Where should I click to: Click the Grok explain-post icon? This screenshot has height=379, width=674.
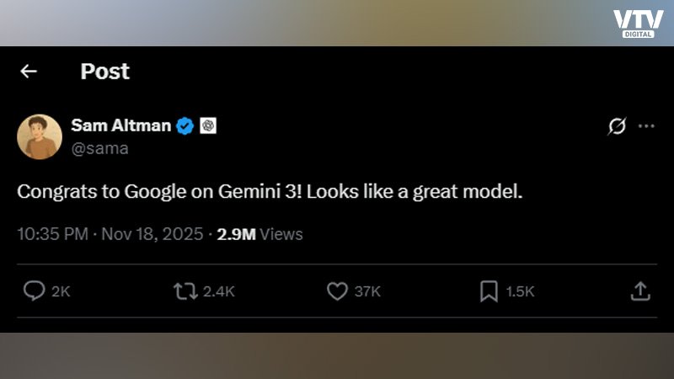pos(617,125)
